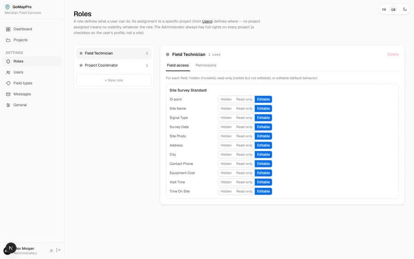Set Equipment Cost to Read-only
Screen dimensions: 414x259
click(244, 173)
